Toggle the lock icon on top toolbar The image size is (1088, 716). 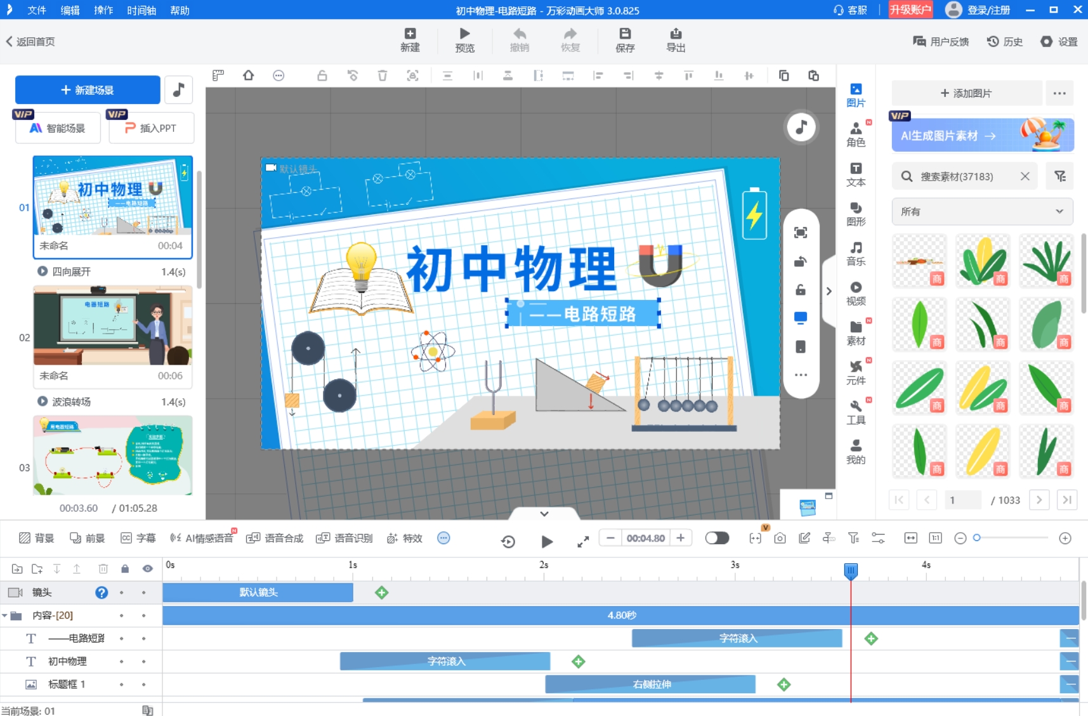[322, 75]
